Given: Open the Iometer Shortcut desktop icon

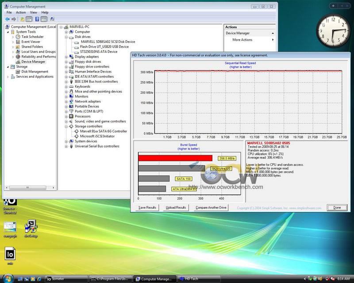Looking at the screenshot, I should click(x=10, y=206).
